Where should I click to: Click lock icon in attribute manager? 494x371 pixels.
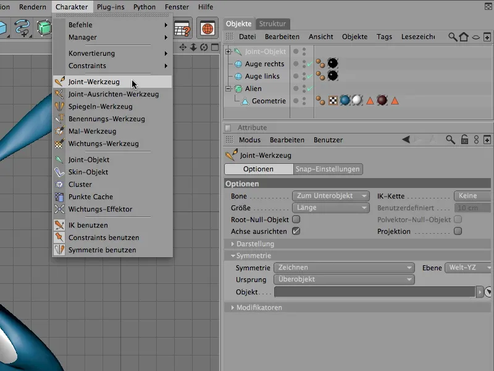464,140
